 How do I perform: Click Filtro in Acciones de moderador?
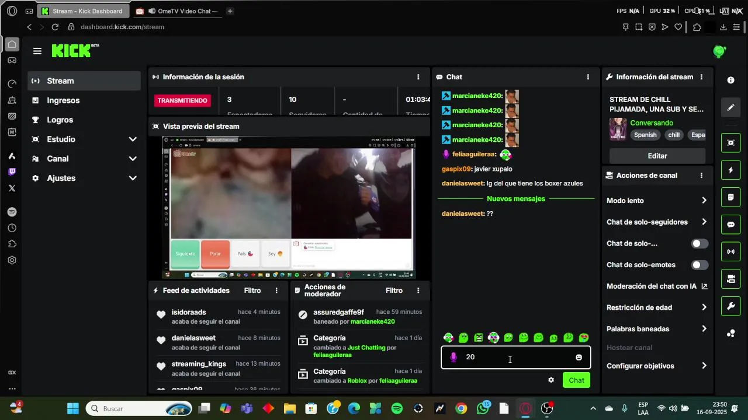point(394,290)
